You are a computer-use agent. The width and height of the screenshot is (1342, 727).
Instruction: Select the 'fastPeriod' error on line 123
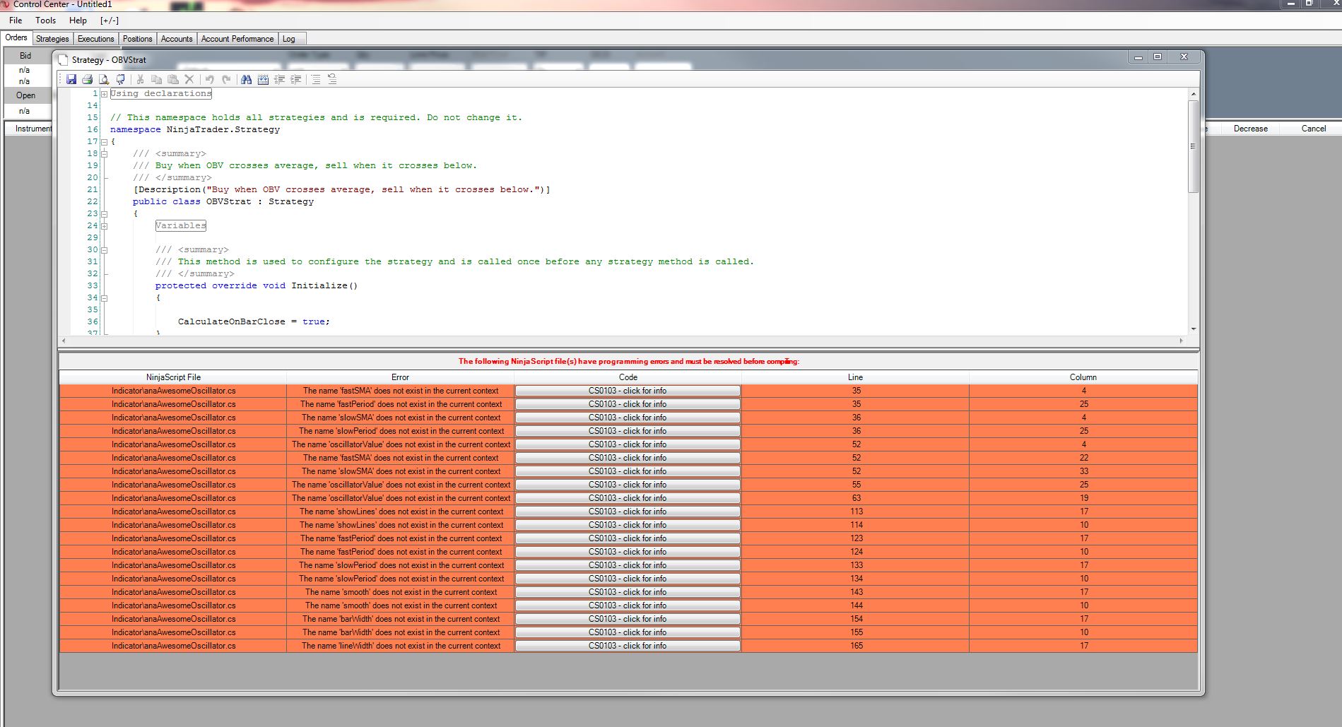point(628,538)
